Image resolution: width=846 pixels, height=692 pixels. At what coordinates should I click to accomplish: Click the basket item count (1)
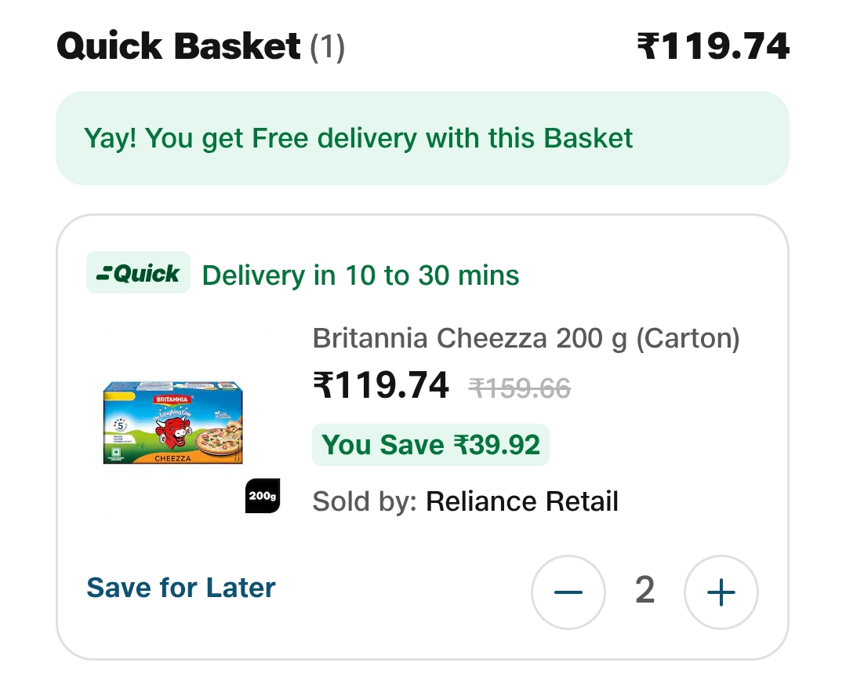pyautogui.click(x=327, y=49)
